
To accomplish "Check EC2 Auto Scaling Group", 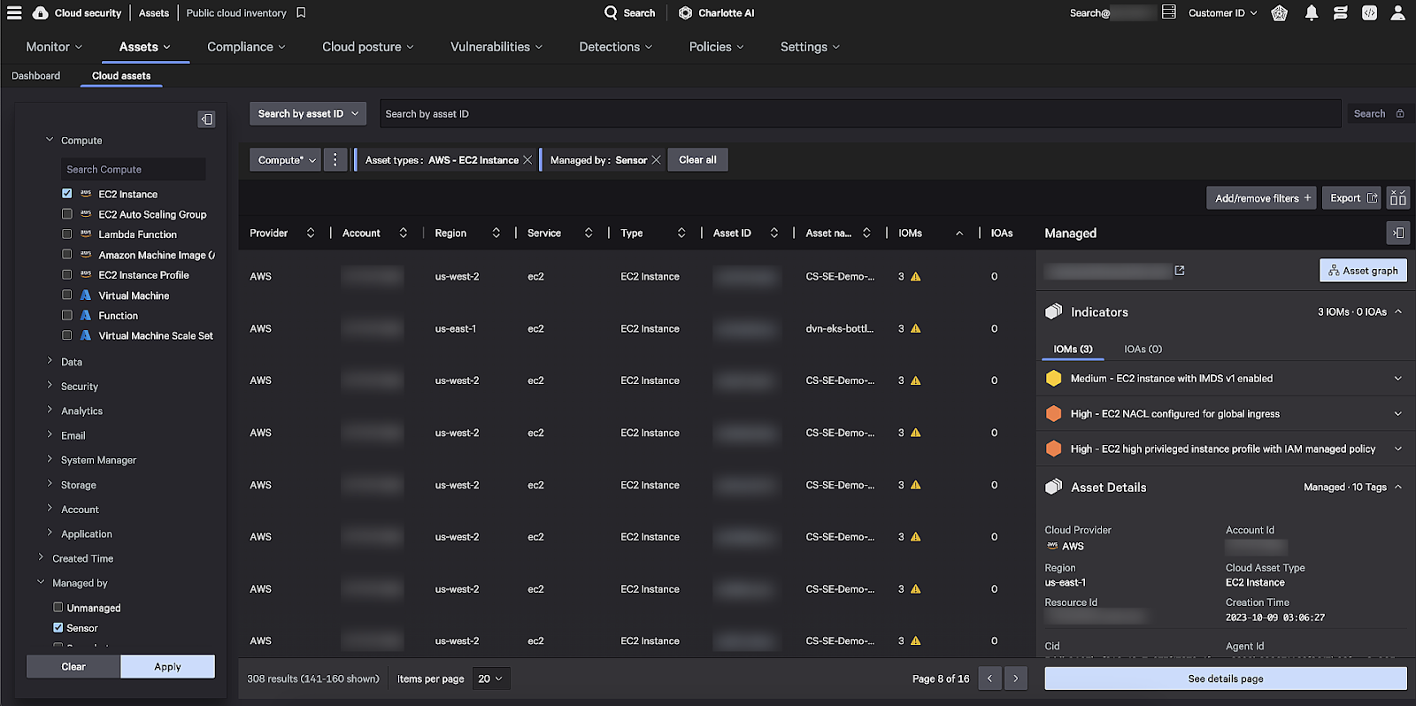I will (67, 213).
